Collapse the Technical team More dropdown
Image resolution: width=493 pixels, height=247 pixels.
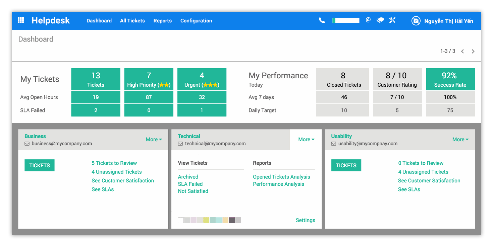coord(306,140)
